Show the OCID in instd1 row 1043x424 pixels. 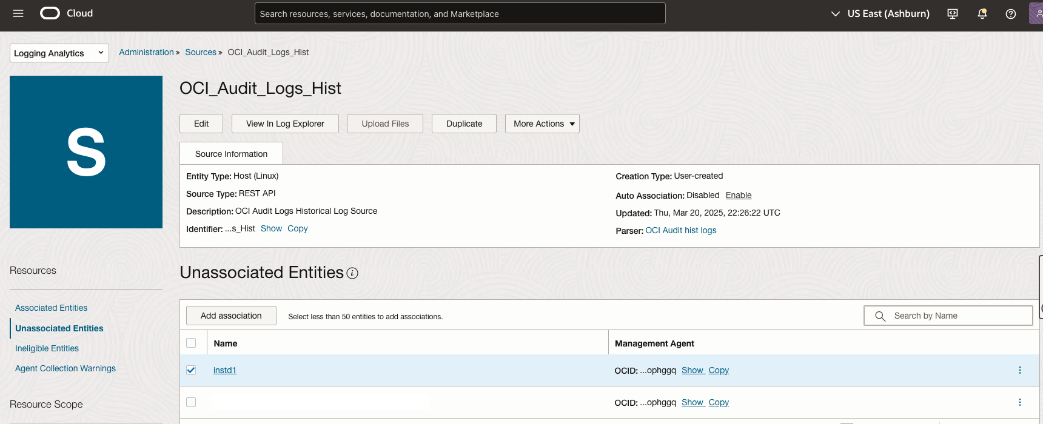point(692,370)
